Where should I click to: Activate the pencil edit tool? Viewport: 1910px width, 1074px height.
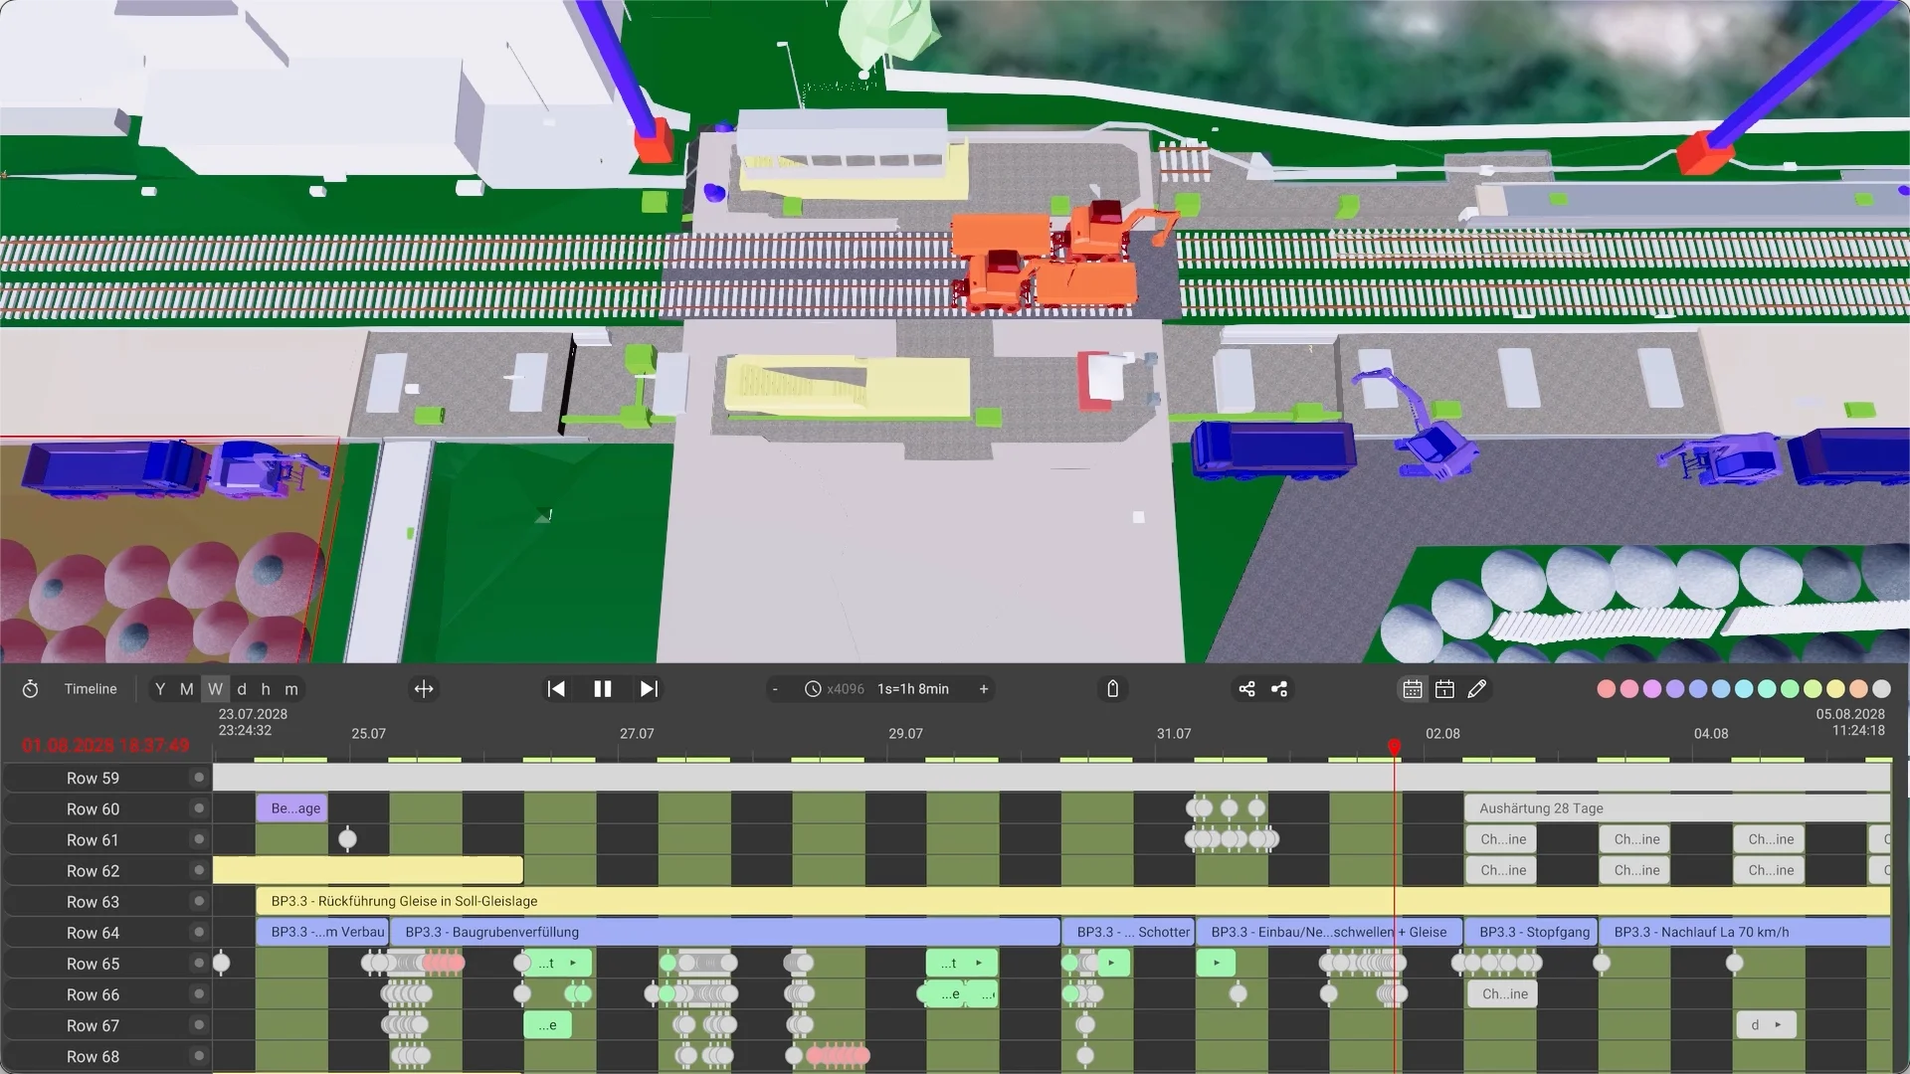point(1477,689)
